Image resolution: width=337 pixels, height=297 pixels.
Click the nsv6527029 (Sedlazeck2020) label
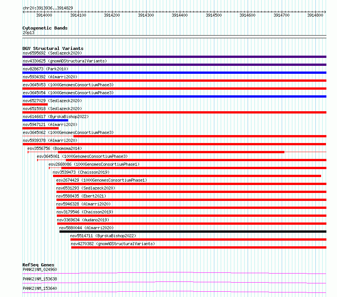coord(52,101)
